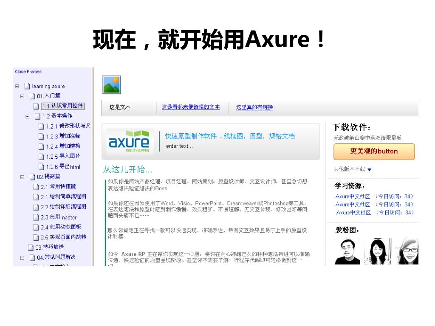The height and width of the screenshot is (326, 435).
Task: Select 1.1 认识常用控件 page
Action: pyautogui.click(x=63, y=106)
